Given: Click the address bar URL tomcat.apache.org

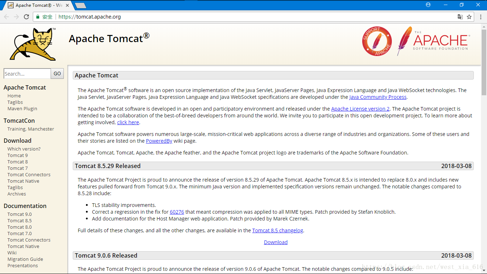Looking at the screenshot, I should tap(89, 17).
